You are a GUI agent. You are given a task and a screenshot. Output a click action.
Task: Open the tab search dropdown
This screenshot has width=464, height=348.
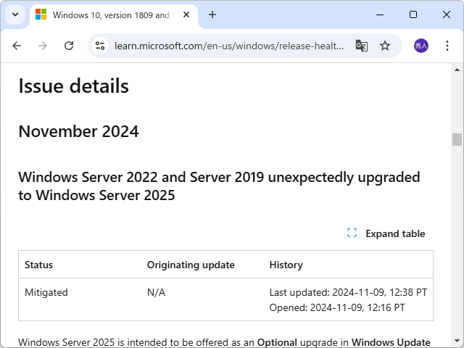tap(15, 14)
